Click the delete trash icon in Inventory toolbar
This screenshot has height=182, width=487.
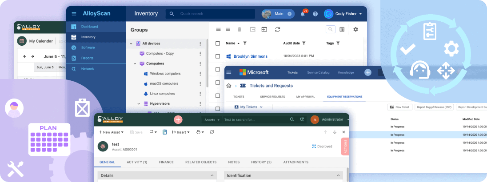pyautogui.click(x=240, y=30)
